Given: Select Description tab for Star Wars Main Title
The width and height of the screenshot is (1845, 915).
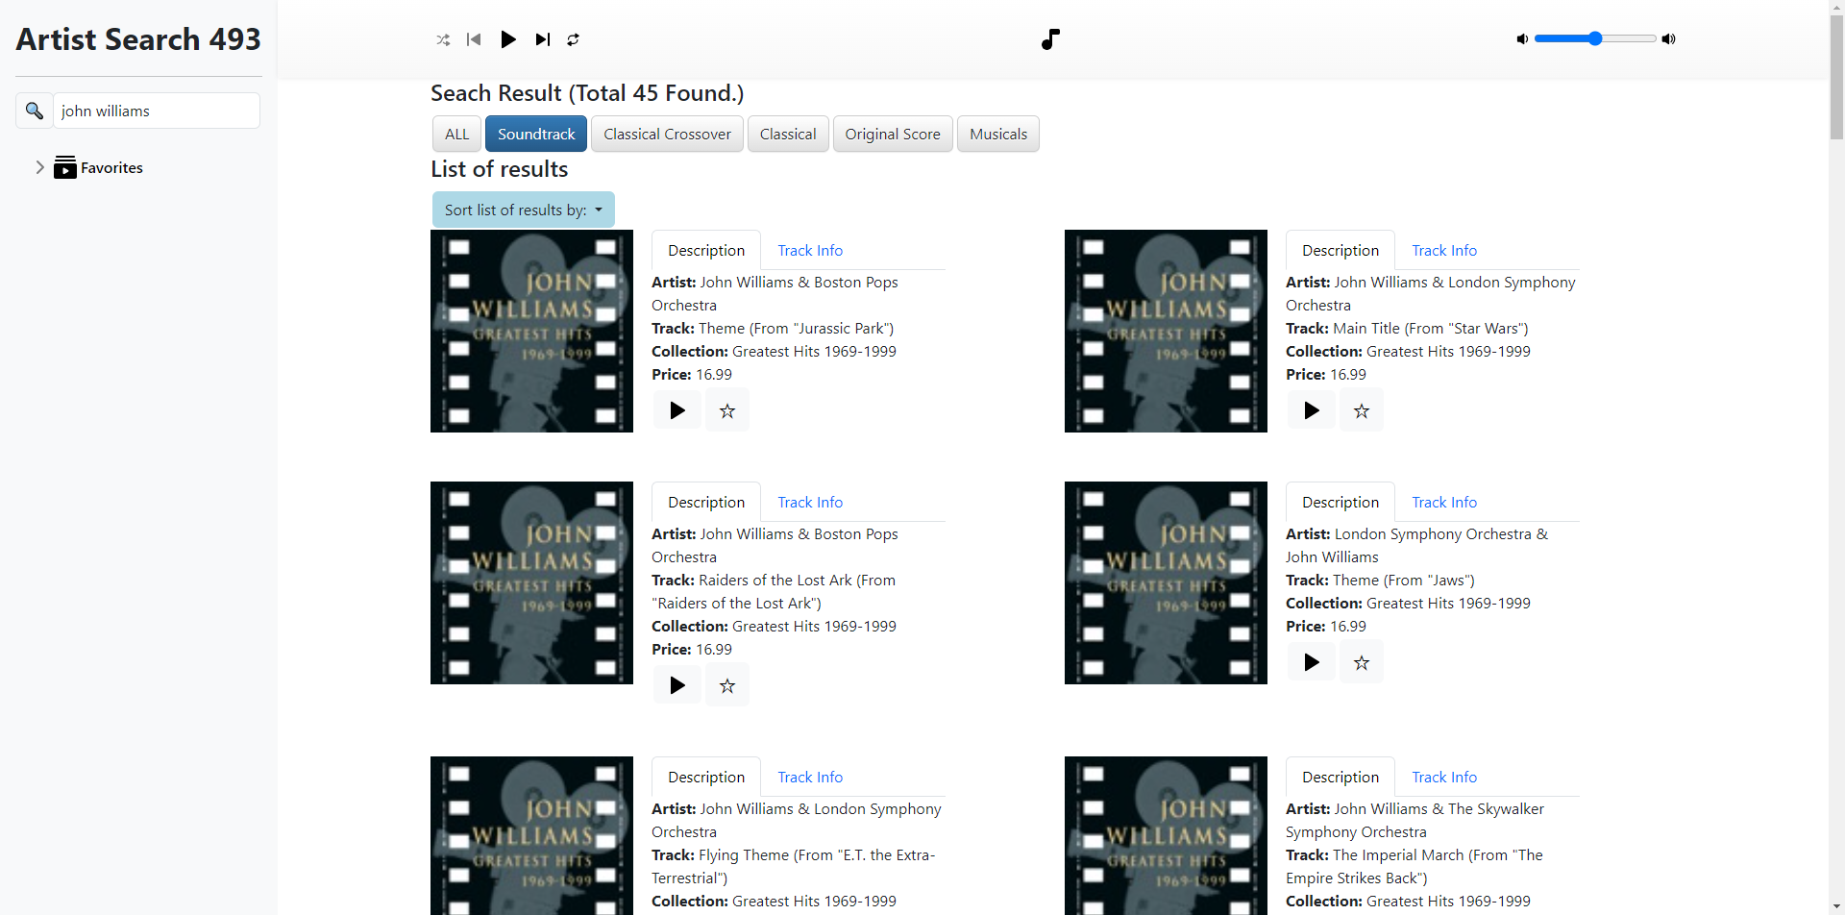Looking at the screenshot, I should tap(1341, 250).
